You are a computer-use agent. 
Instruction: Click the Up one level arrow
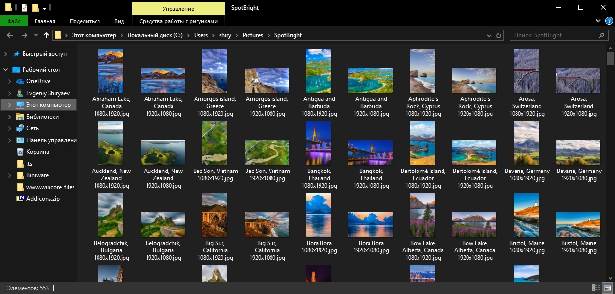[x=46, y=35]
